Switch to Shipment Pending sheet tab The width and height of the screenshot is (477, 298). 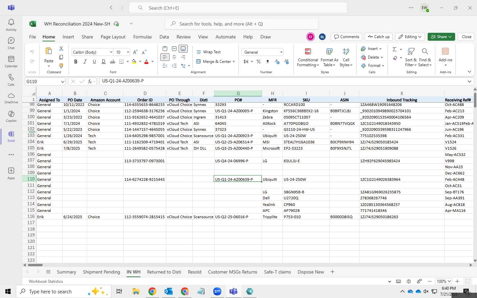coord(101,272)
